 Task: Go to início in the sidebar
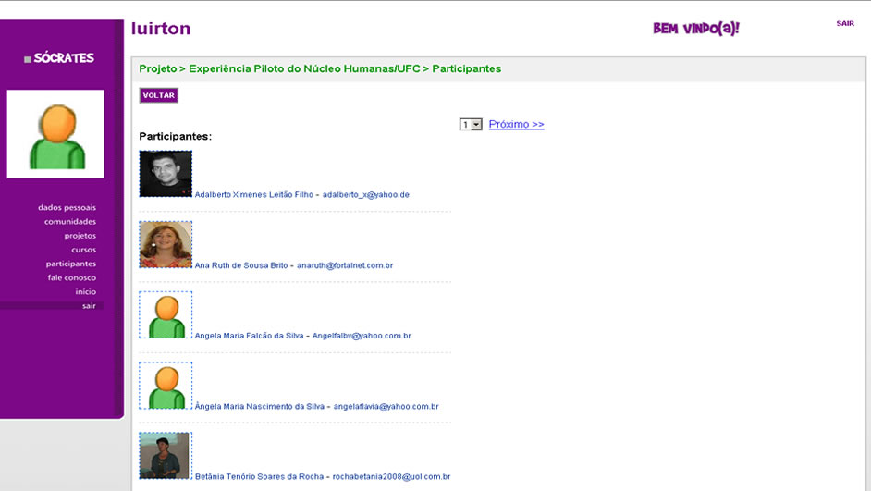(x=85, y=291)
